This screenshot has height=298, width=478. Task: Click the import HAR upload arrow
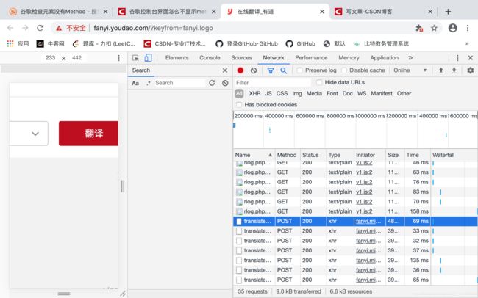(440, 70)
